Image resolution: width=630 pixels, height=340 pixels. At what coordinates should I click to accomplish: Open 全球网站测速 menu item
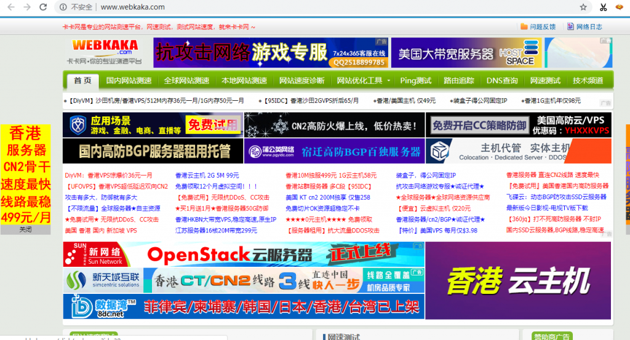186,81
